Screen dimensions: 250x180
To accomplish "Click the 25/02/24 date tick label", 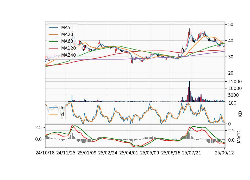I will [x=108, y=153].
